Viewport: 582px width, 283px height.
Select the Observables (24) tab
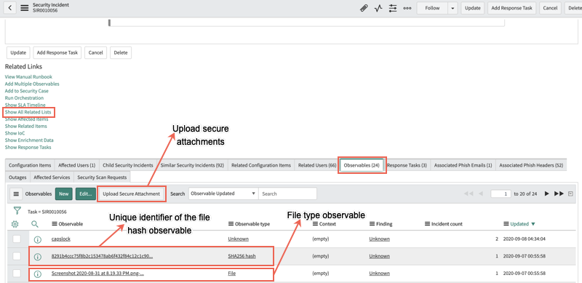(362, 165)
